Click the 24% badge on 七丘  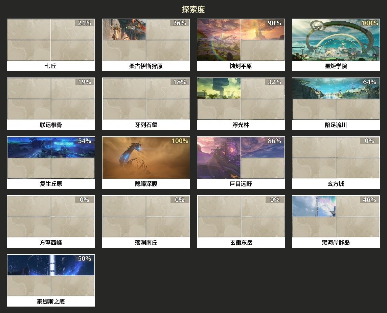[85, 23]
